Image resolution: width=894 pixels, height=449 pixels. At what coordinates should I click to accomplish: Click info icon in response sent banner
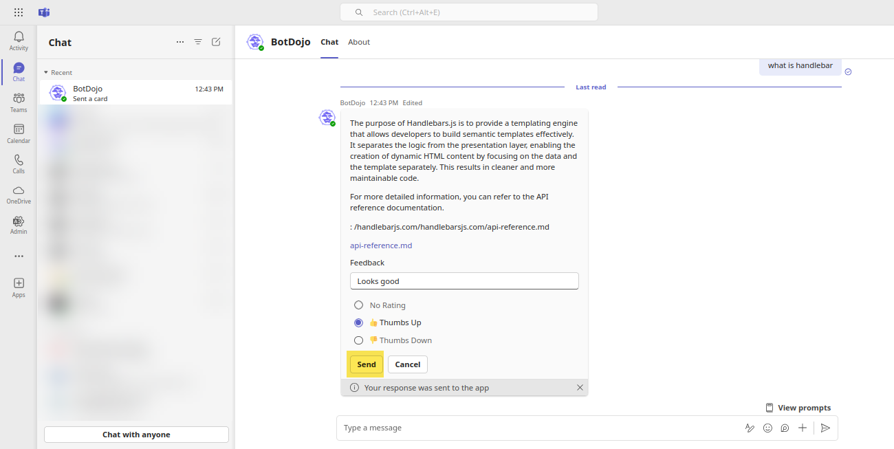(354, 388)
